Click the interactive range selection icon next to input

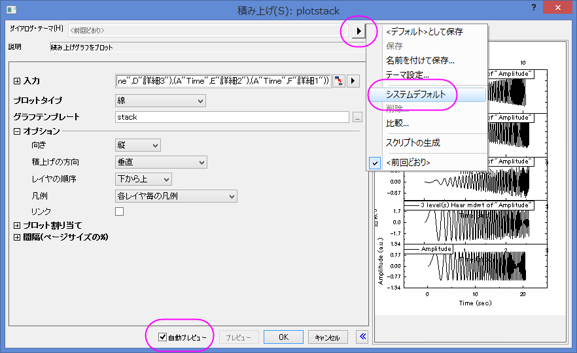339,80
